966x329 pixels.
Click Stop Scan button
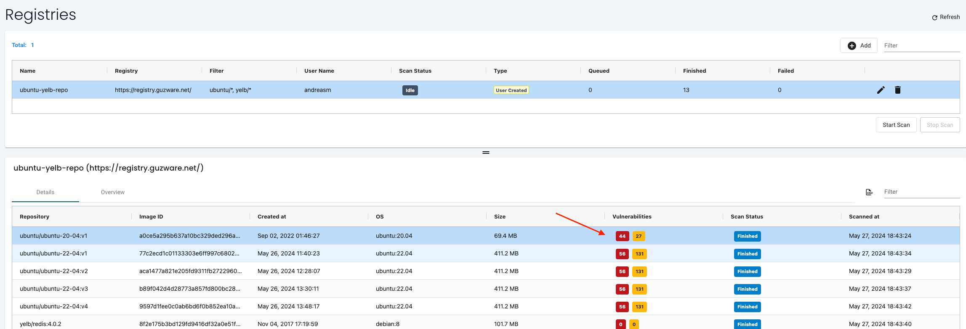[940, 125]
